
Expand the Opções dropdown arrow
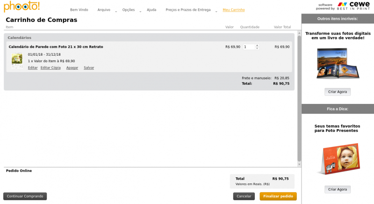point(140,11)
